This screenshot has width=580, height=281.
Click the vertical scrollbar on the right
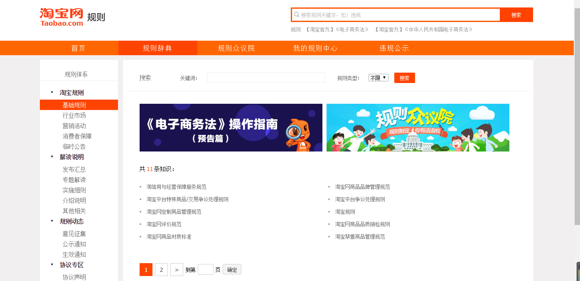tap(577, 116)
